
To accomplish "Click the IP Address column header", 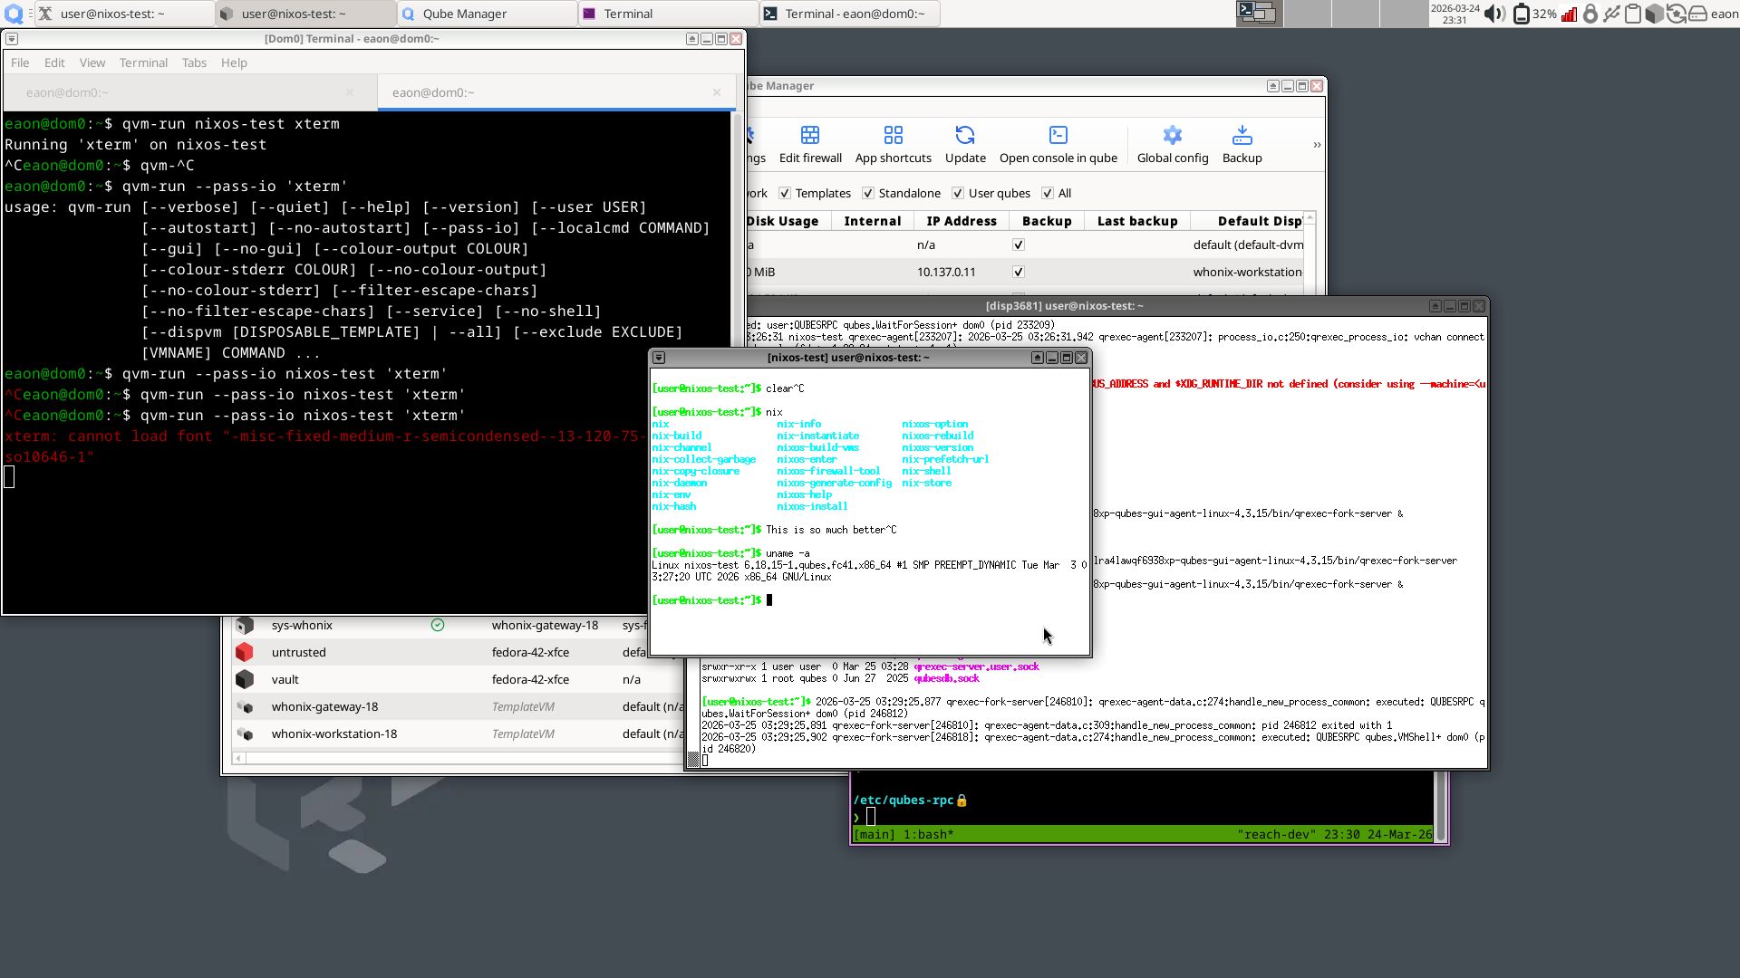I will [x=961, y=221].
